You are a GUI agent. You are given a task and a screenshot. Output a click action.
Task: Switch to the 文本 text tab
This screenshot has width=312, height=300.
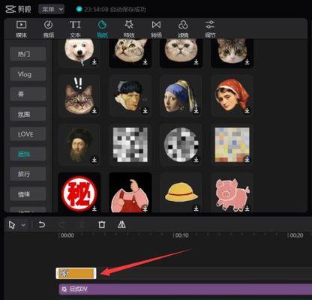tap(75, 29)
